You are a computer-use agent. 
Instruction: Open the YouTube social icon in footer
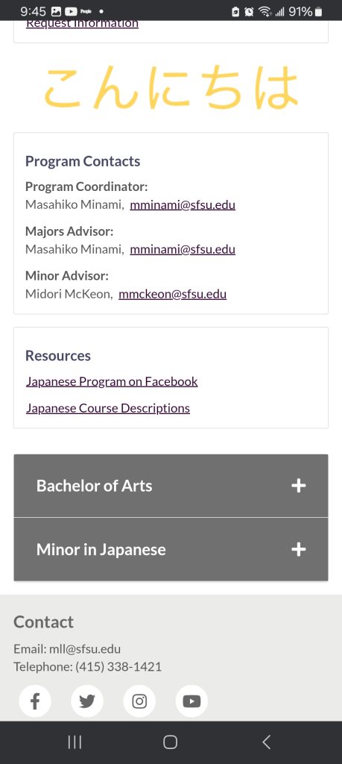coord(191,701)
